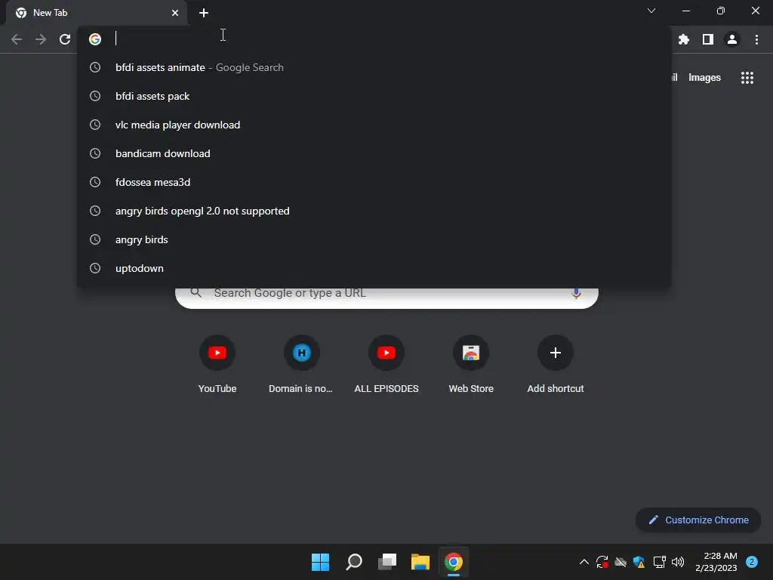Open the ALL EPISODES shortcut
The height and width of the screenshot is (580, 773).
pos(386,365)
